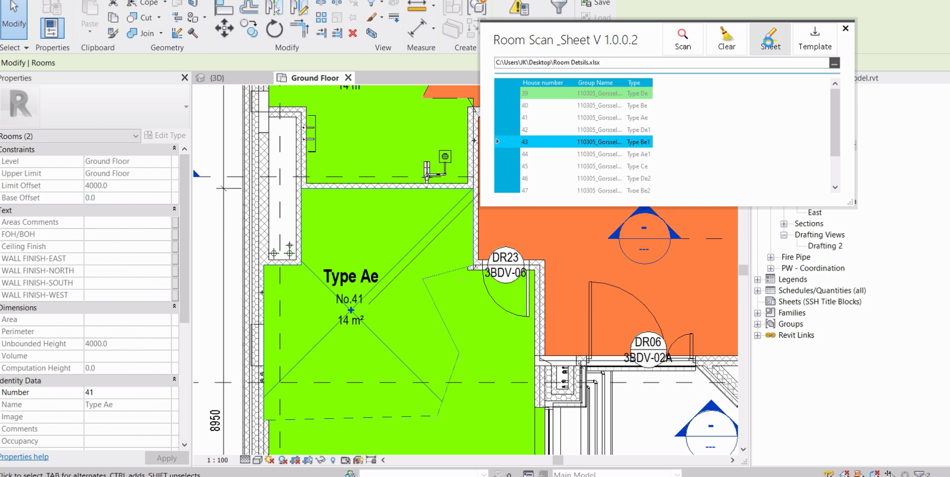Screen dimensions: 950x477
Task: Click the Room Scan table vertical scrollbar
Action: 835,123
